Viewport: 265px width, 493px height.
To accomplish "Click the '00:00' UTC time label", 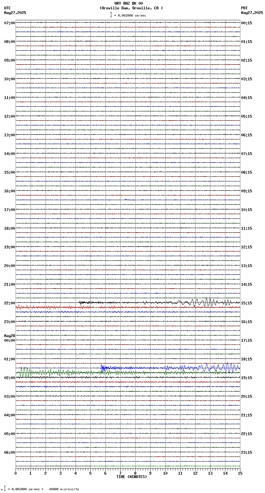I will [x=10, y=340].
